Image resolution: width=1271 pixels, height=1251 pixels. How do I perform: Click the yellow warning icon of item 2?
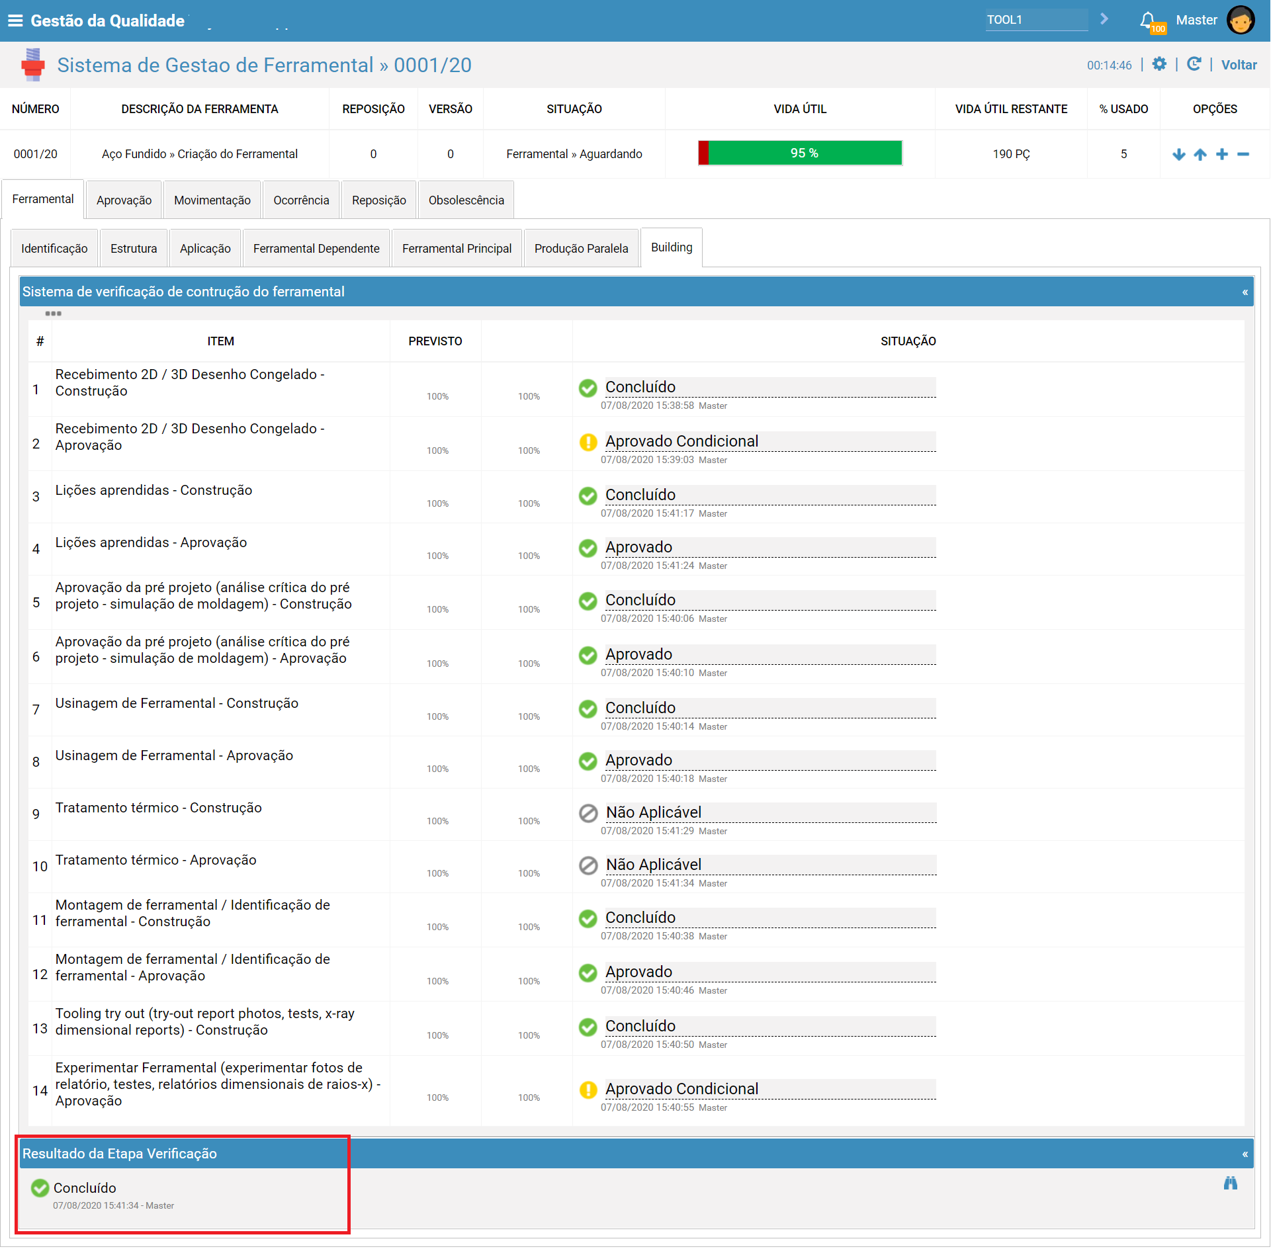pos(588,443)
